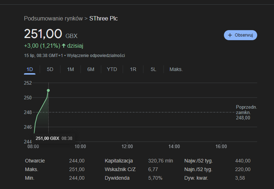
Task: Click the Poprzedn. zamkn. 248,00 label
Action: point(246,112)
